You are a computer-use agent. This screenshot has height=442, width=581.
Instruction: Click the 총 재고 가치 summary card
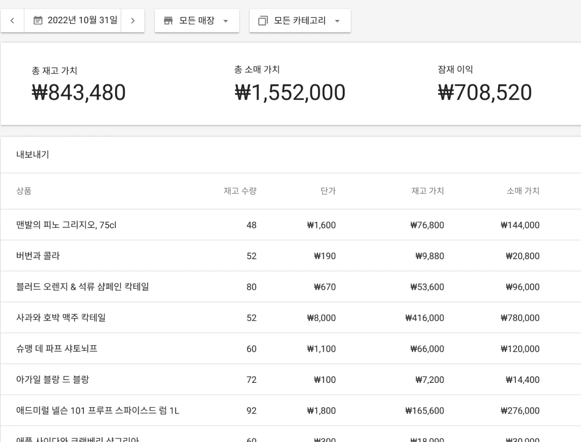[79, 83]
